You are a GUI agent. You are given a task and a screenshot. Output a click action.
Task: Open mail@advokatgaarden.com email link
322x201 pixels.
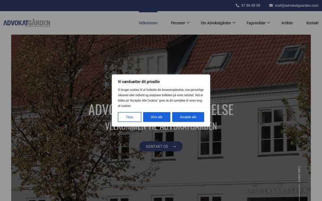[297, 5]
